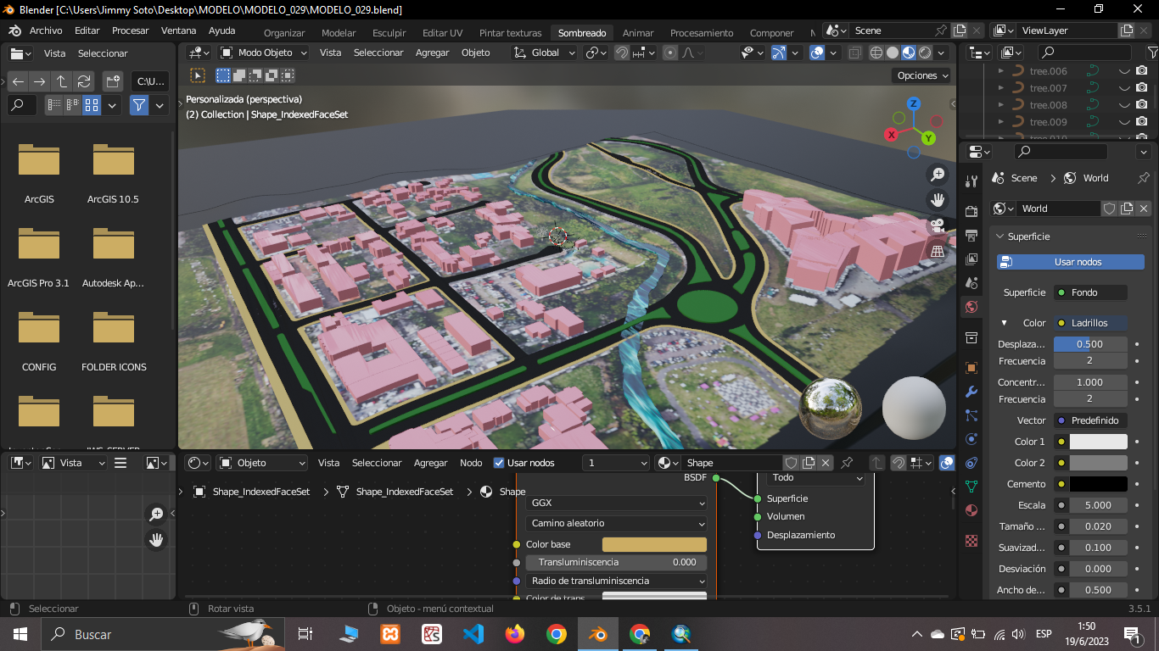Open the 'Modo Objeto' mode dropdown
Screen dimensions: 1159x651
[x=265, y=53]
